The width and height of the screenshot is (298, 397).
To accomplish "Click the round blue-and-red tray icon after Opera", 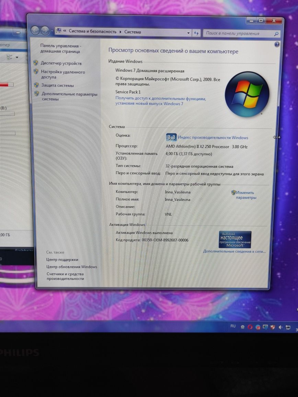I will (258, 327).
